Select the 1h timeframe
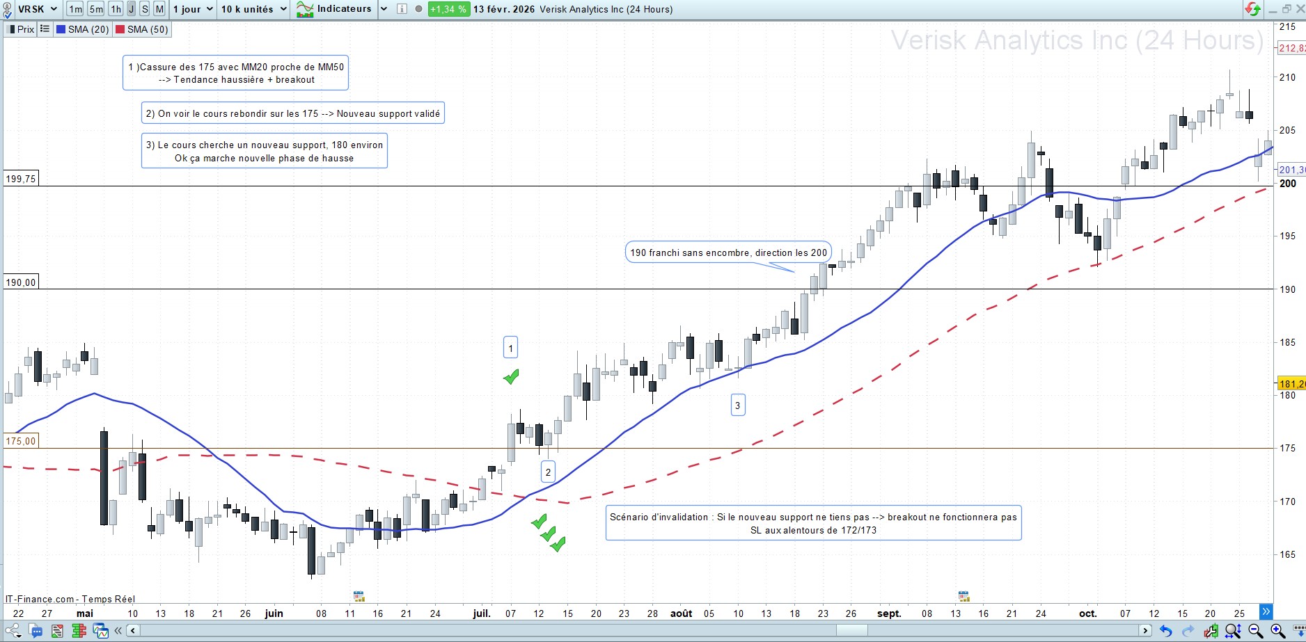The width and height of the screenshot is (1306, 642). pos(116,9)
